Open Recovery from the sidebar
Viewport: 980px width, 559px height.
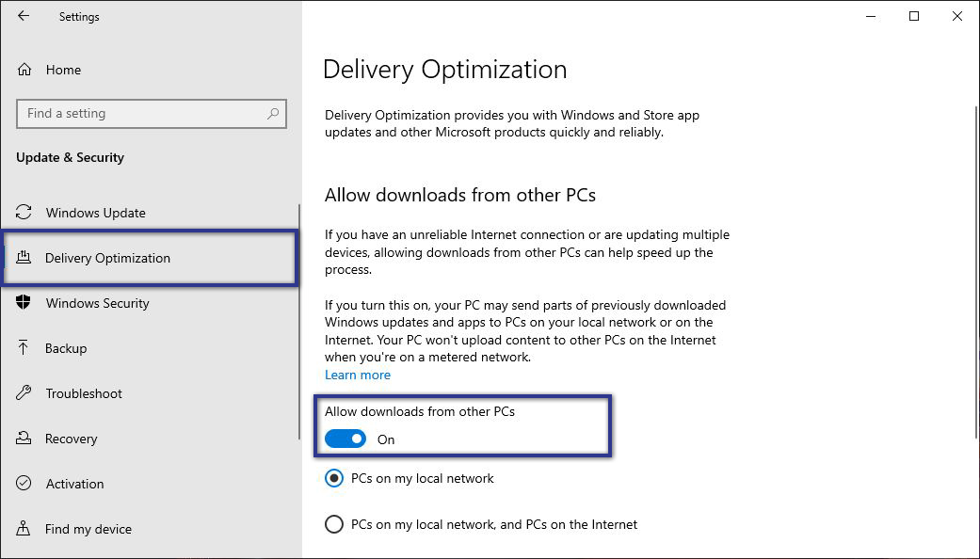click(72, 439)
